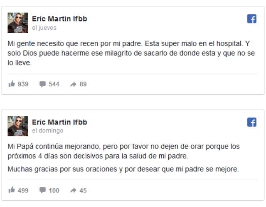The width and height of the screenshot is (266, 207).
Task: Click the 544 comments count
Action: click(54, 84)
